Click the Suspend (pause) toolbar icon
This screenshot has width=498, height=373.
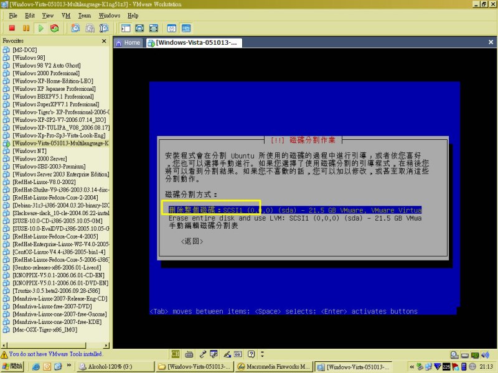pyautogui.click(x=26, y=28)
